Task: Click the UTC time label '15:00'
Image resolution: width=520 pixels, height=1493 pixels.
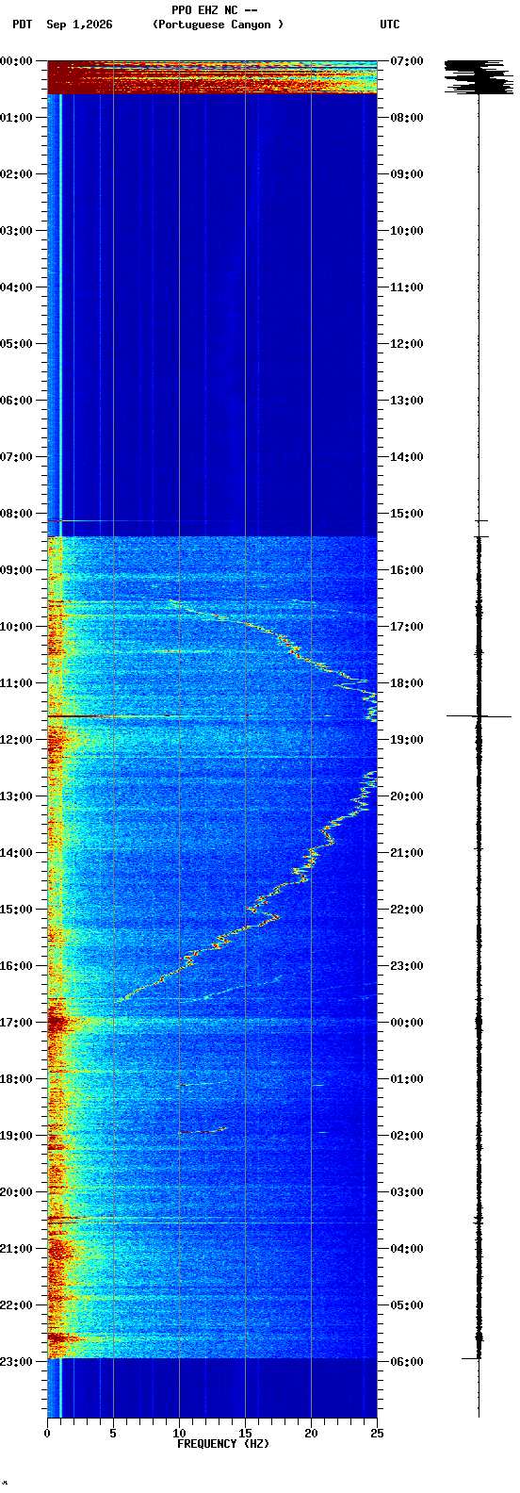Action: (407, 513)
